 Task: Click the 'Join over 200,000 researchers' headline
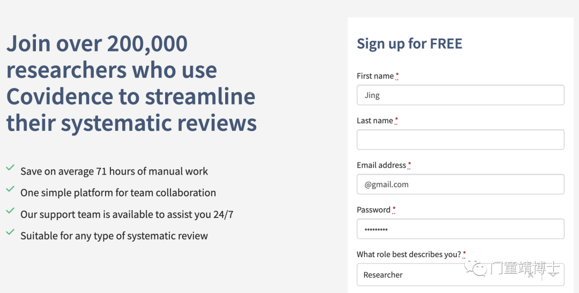point(131,83)
